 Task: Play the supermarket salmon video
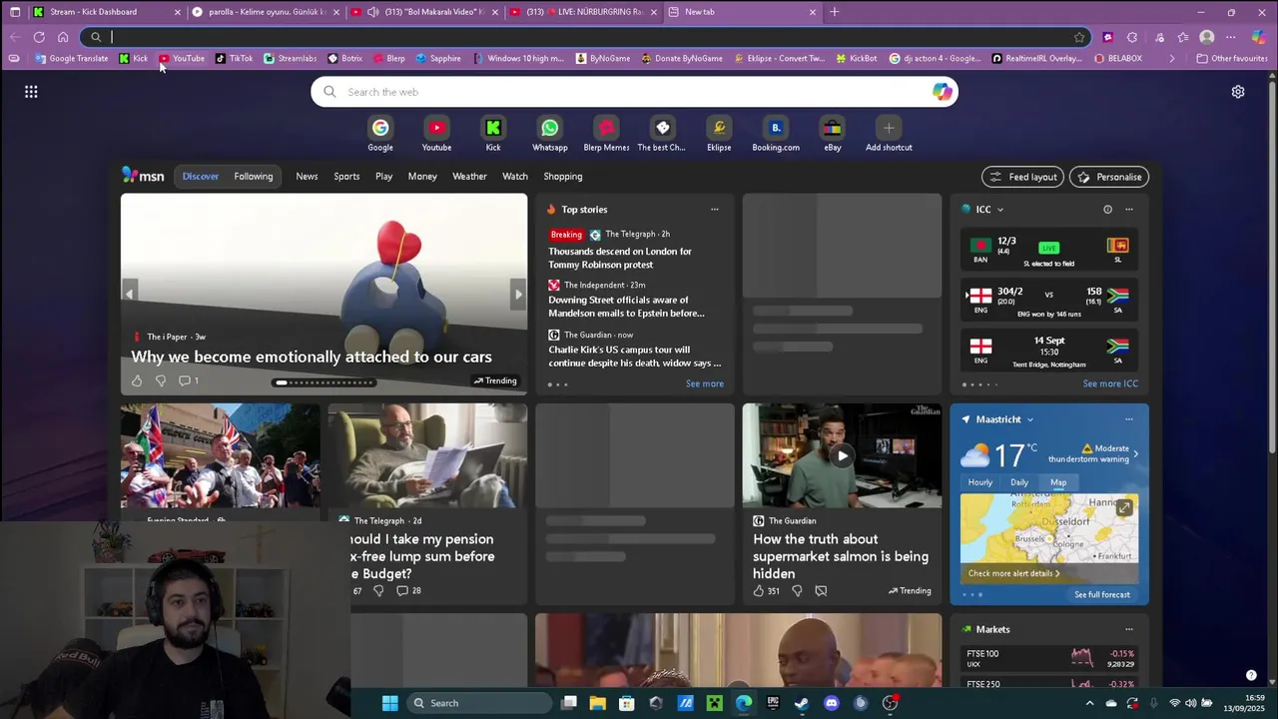pos(842,455)
